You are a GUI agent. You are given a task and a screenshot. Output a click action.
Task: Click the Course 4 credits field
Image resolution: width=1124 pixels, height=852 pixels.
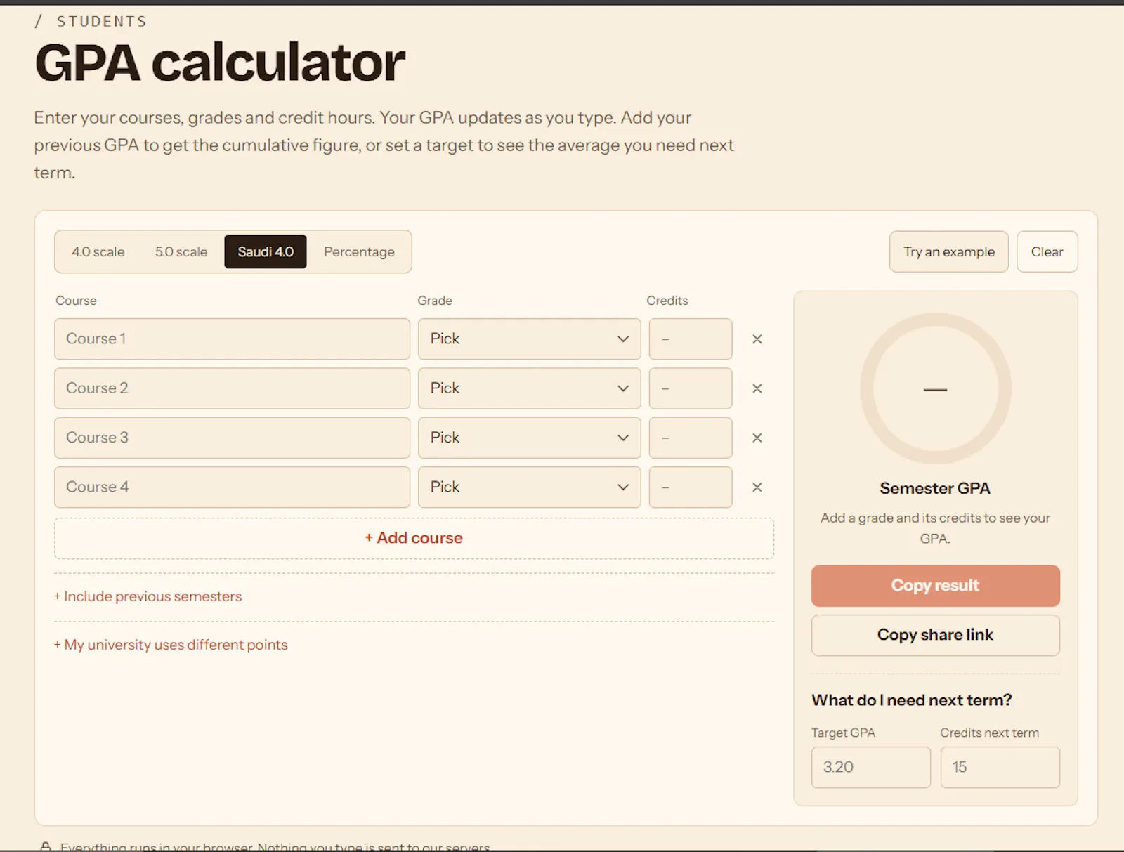tap(691, 487)
